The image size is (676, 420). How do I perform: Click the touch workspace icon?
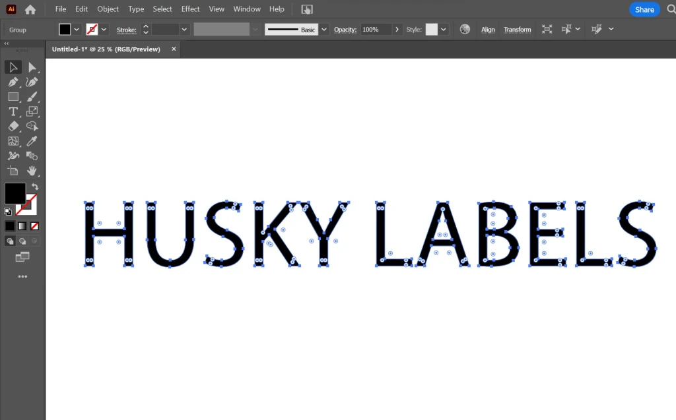pos(307,9)
